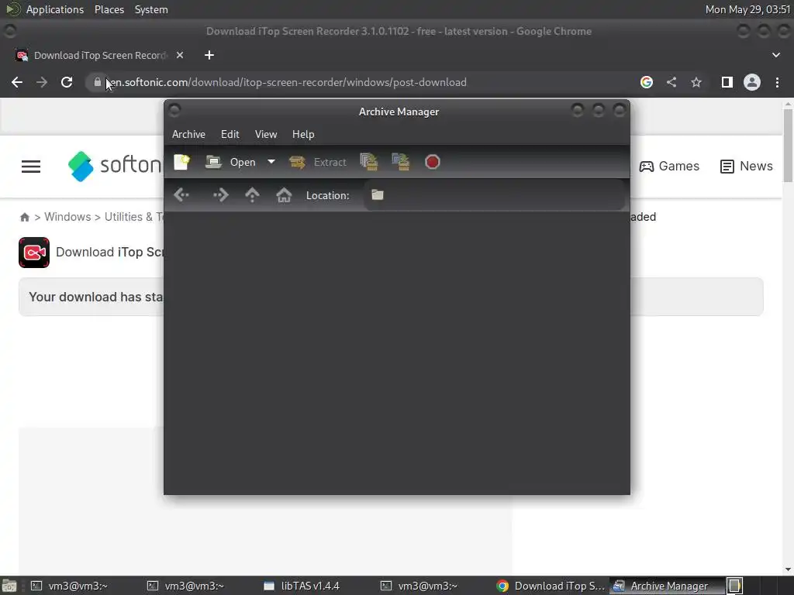This screenshot has width=794, height=595.
Task: Click the Extract toolbar button
Action: (x=318, y=163)
